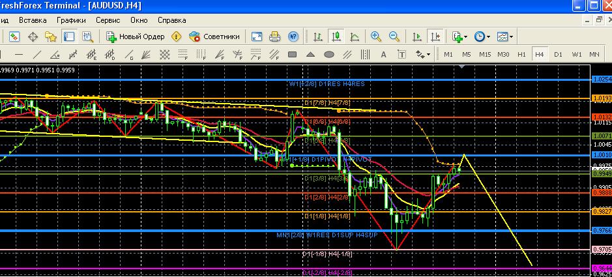Switch timeframe to H1
The image size is (612, 277).
point(521,55)
